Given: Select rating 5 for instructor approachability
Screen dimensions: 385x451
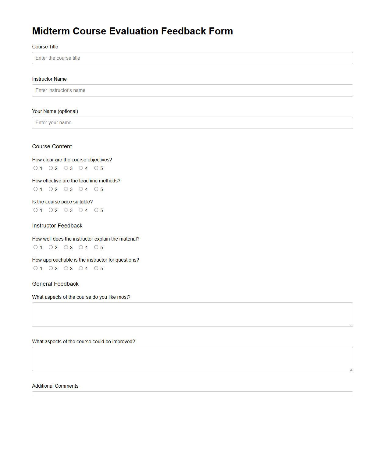Looking at the screenshot, I should point(96,268).
